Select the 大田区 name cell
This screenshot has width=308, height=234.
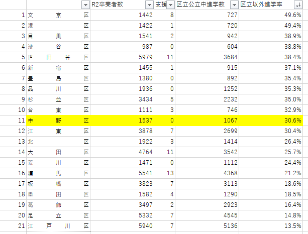coord(58,152)
